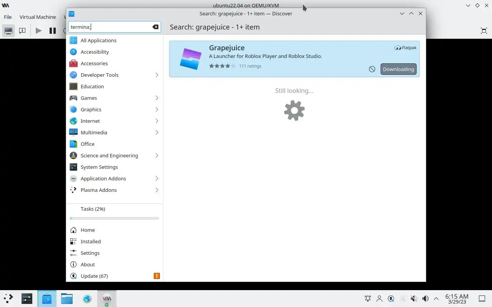The height and width of the screenshot is (307, 492).
Task: Click the Developer Tools icon
Action: tap(73, 75)
